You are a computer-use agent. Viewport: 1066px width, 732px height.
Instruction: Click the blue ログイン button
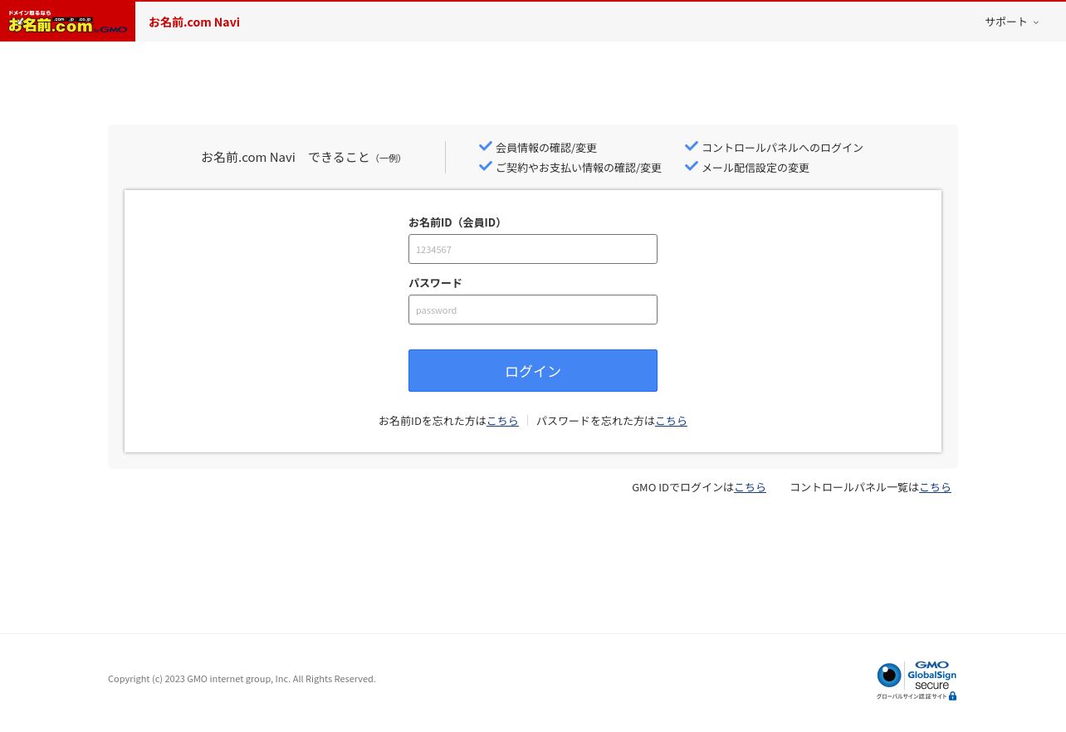click(x=533, y=371)
